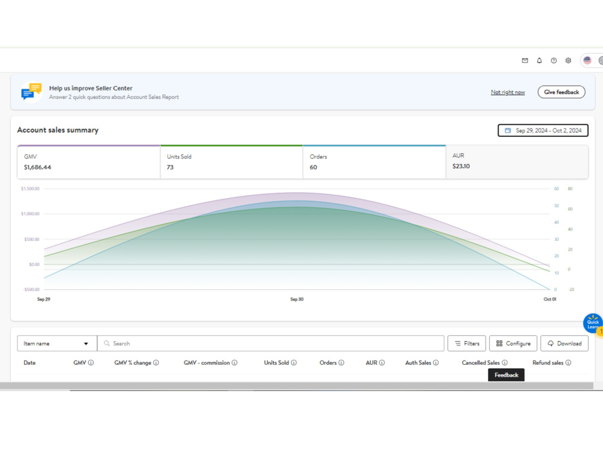Screen dimensions: 603x452
Task: Click the Auth Sales column header
Action: pos(418,362)
